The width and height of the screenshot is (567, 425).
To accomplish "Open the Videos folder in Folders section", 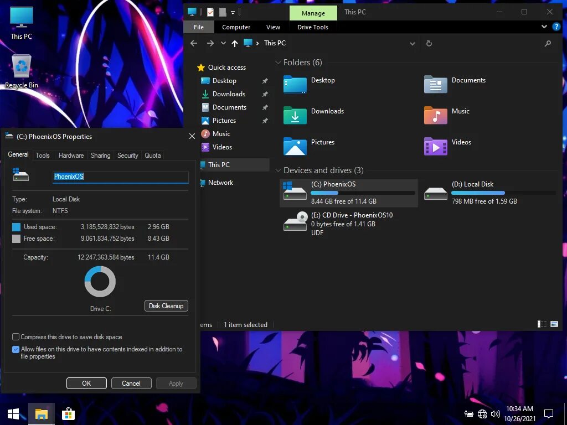I will [448, 146].
